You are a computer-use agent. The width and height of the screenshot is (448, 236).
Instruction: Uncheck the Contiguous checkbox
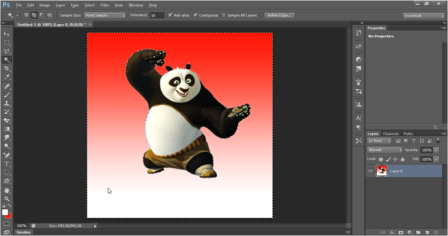[195, 15]
